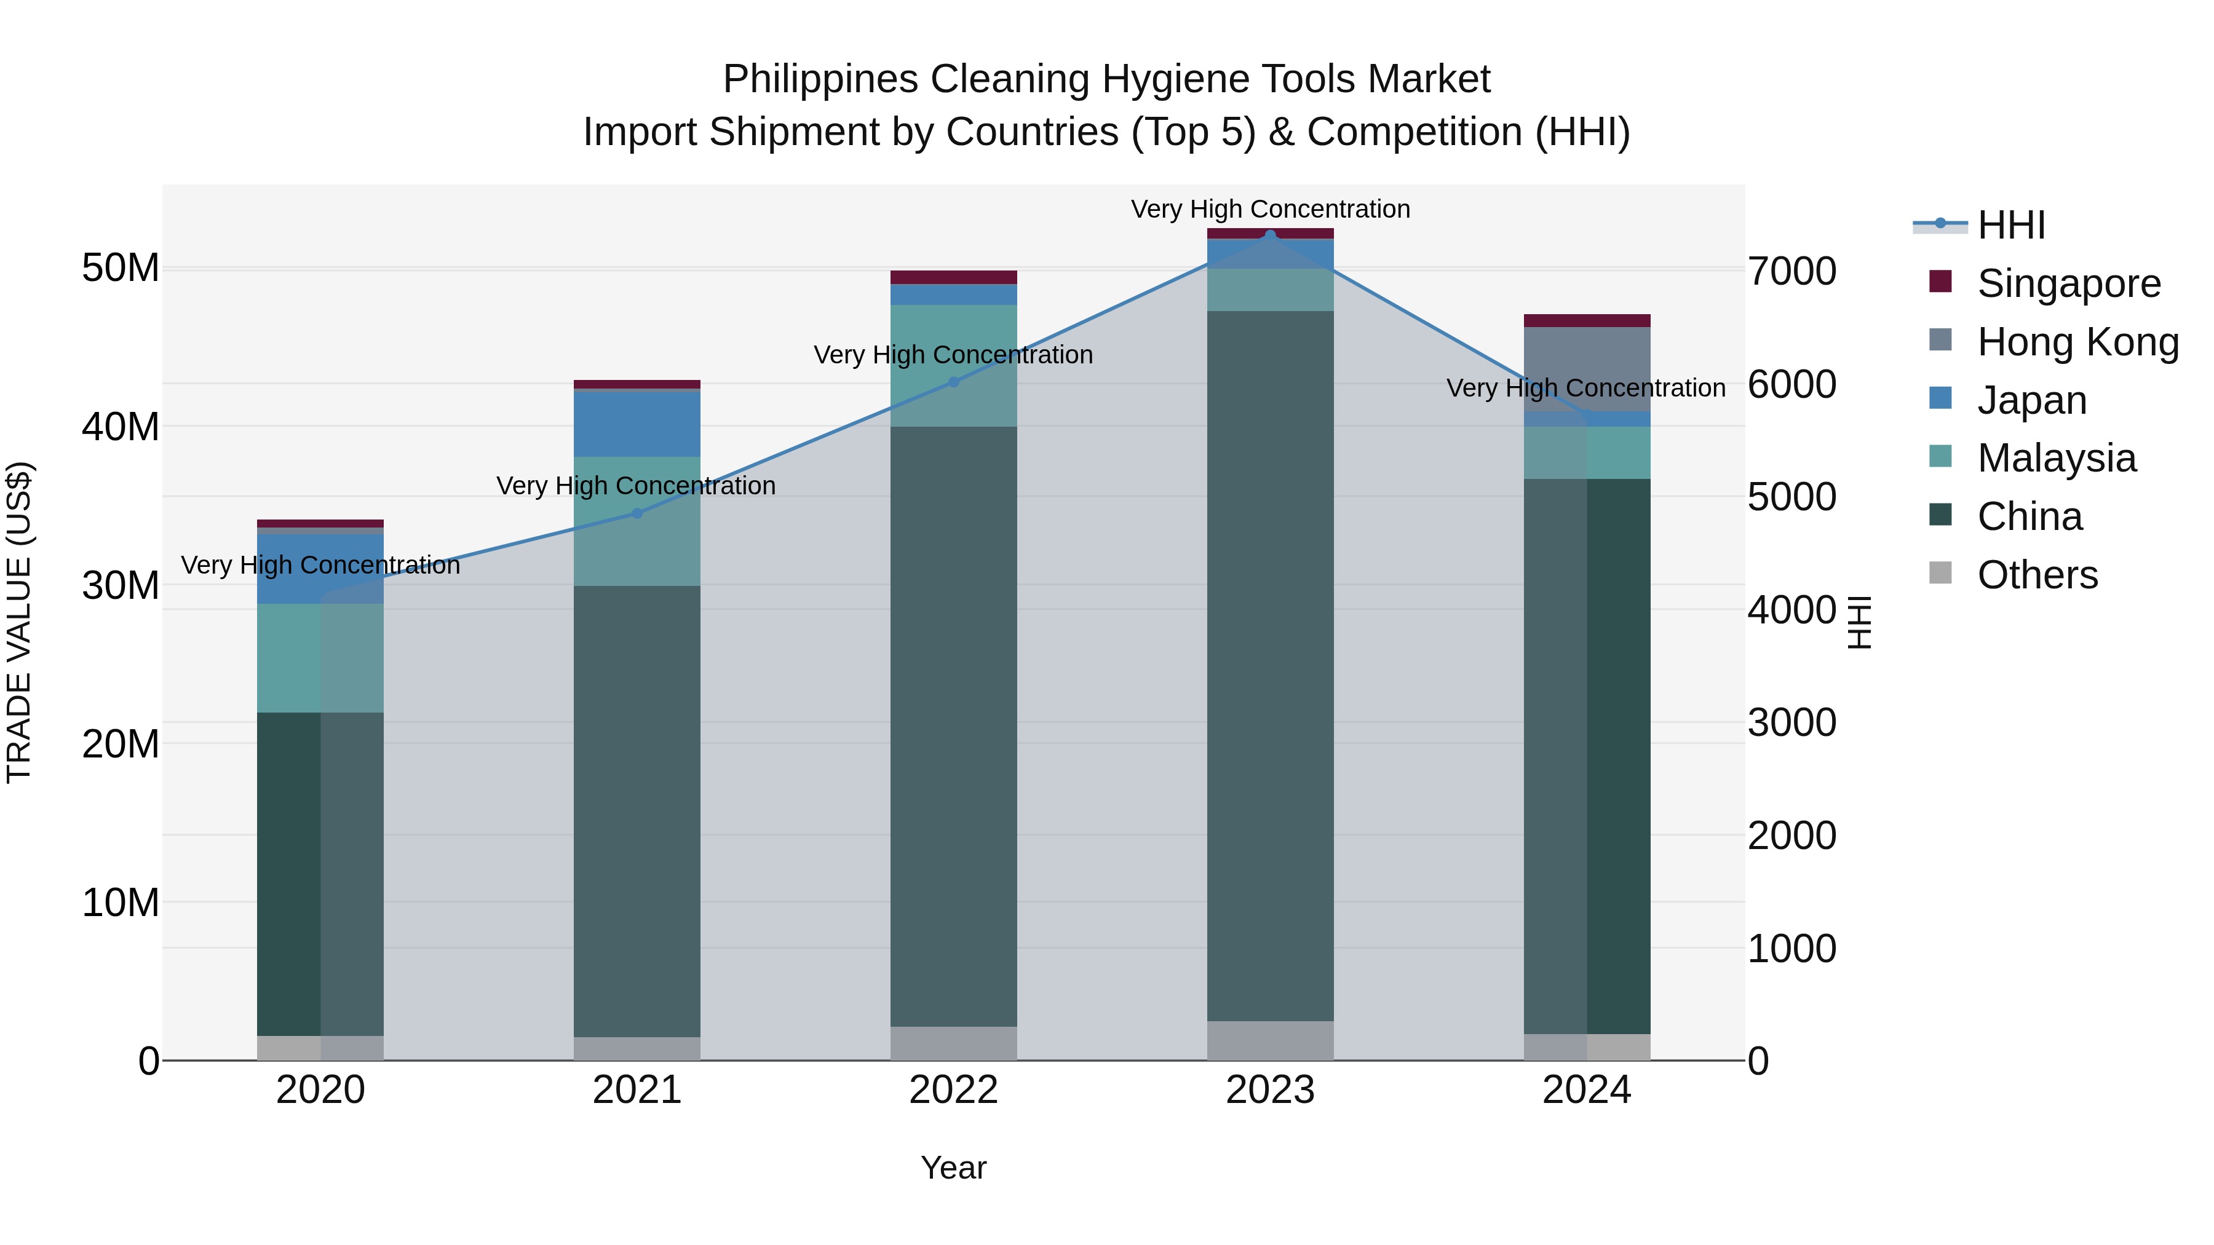Click the Year axis title
This screenshot has width=2214, height=1245.
tap(953, 1168)
